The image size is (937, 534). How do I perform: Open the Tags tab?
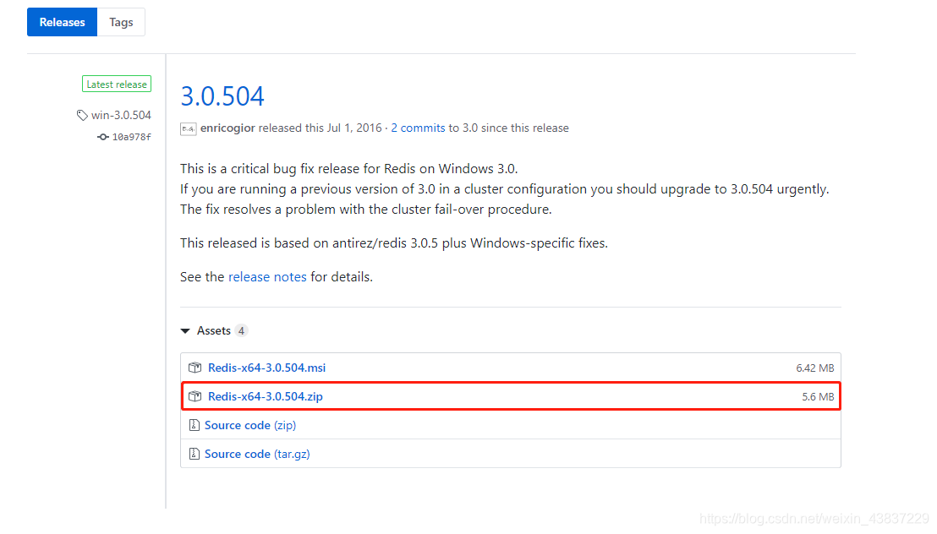pyautogui.click(x=121, y=22)
